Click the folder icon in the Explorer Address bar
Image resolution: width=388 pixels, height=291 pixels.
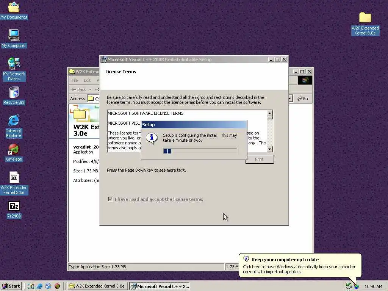(x=91, y=99)
